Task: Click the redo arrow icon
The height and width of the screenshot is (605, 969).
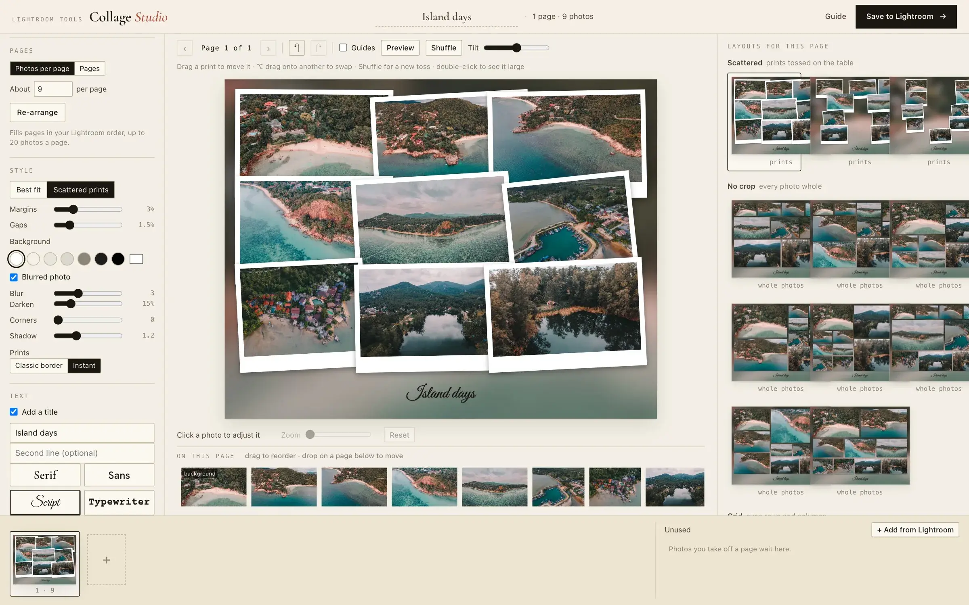Action: [x=319, y=48]
